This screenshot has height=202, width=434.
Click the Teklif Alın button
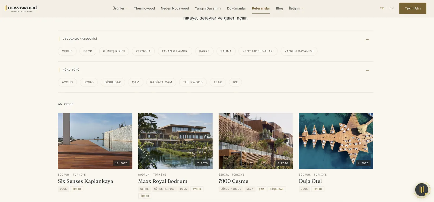(x=413, y=8)
